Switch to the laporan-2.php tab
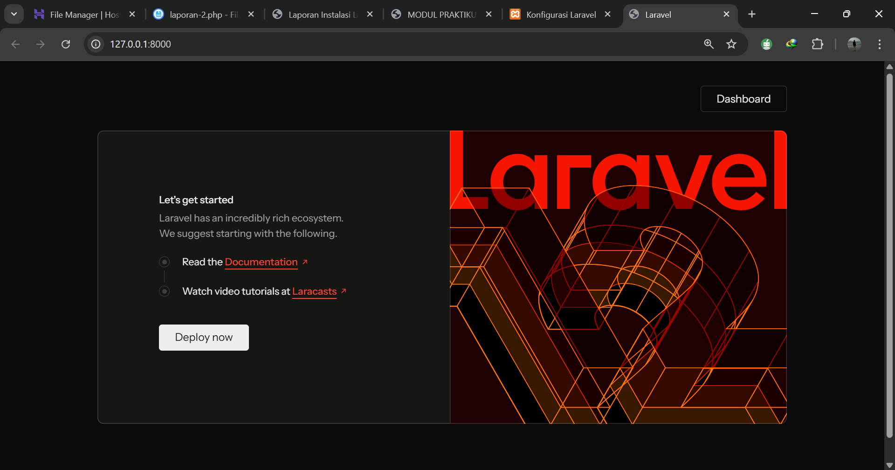 [200, 14]
